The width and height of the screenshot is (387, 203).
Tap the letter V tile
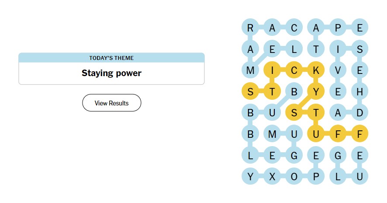coord(338,70)
